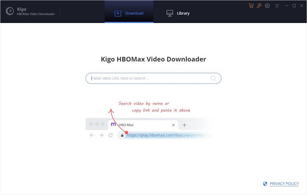This screenshot has width=307, height=195.
Task: Click the browser back arrow in illustration
Action: [x=92, y=135]
